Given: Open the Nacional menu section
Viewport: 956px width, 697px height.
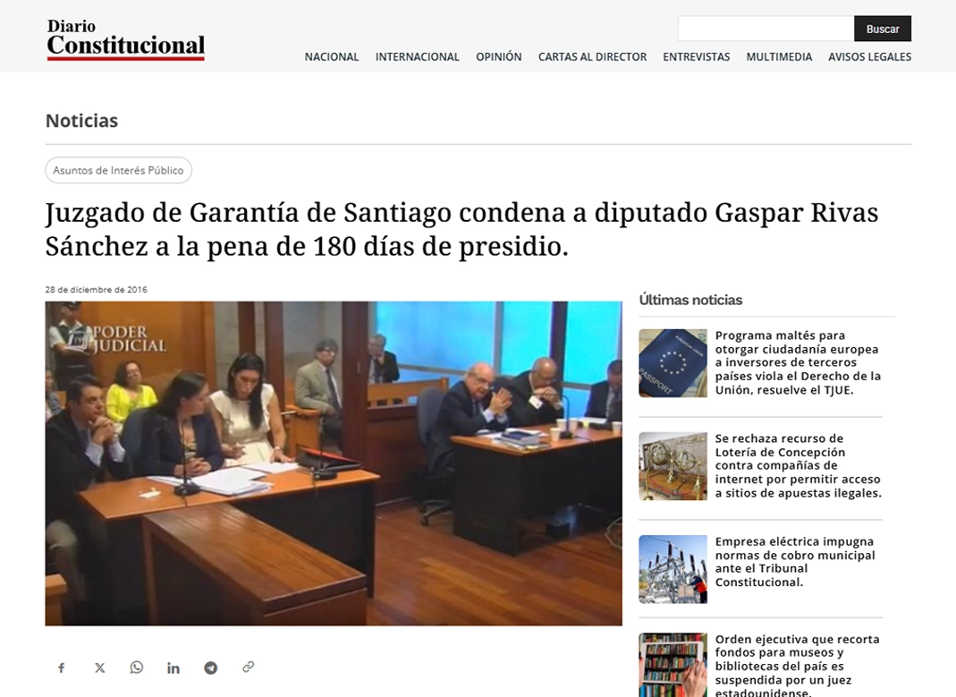Looking at the screenshot, I should [x=332, y=56].
